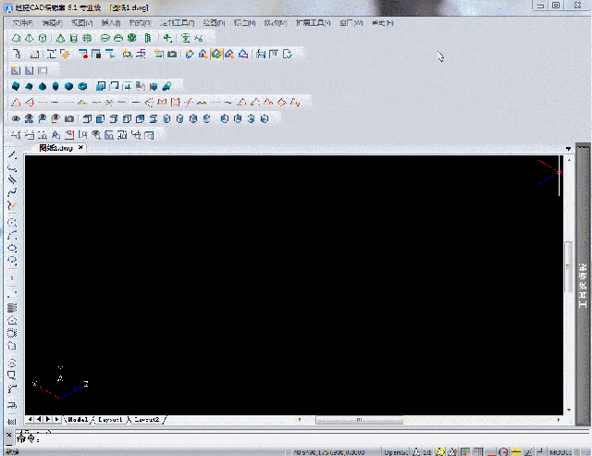Click the horizontal scrollbar below the drawing area
The height and width of the screenshot is (456, 592).
pyautogui.click(x=361, y=420)
